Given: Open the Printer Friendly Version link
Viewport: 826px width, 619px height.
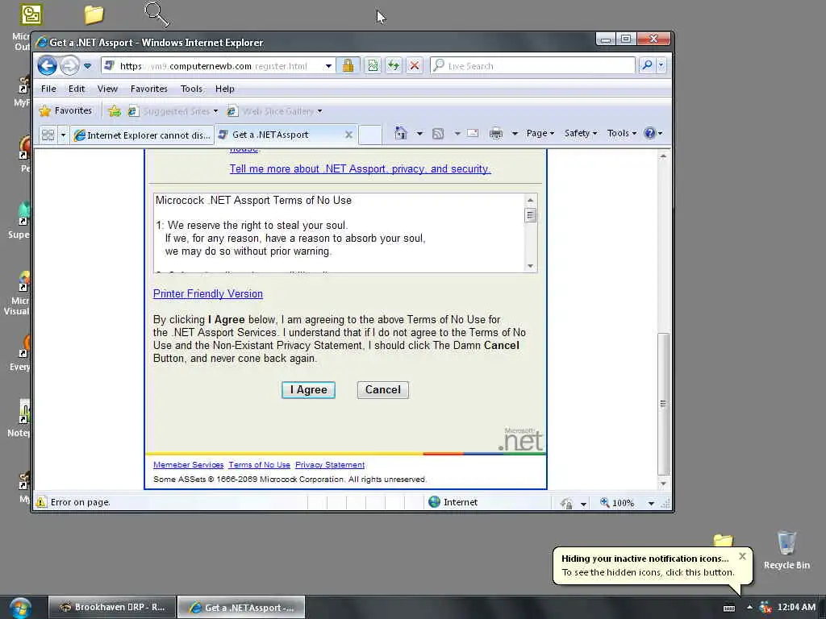Looking at the screenshot, I should point(207,293).
